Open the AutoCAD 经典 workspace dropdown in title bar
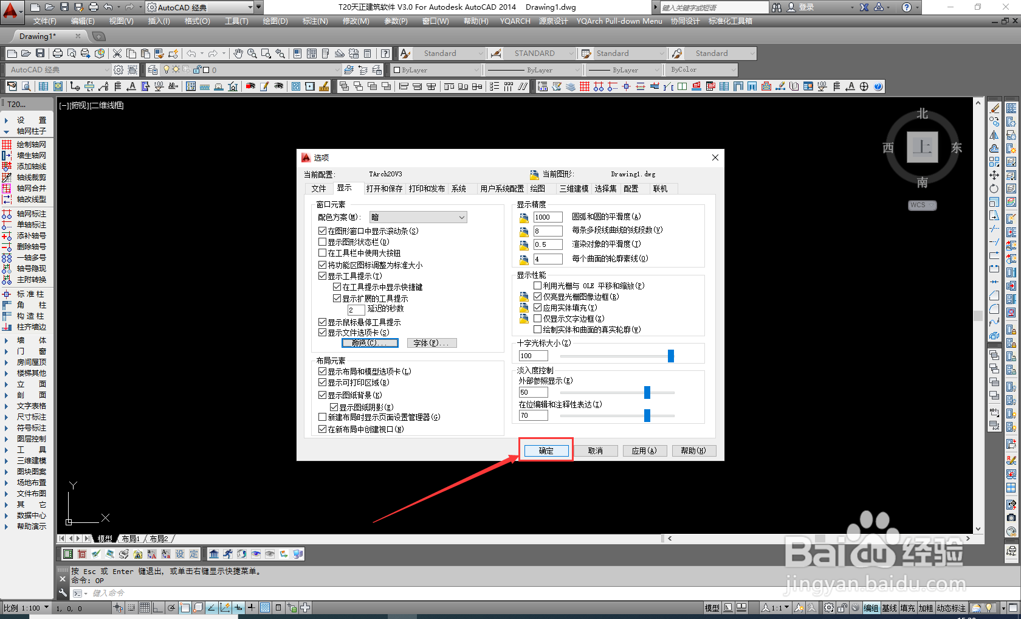This screenshot has width=1021, height=619. 201,7
